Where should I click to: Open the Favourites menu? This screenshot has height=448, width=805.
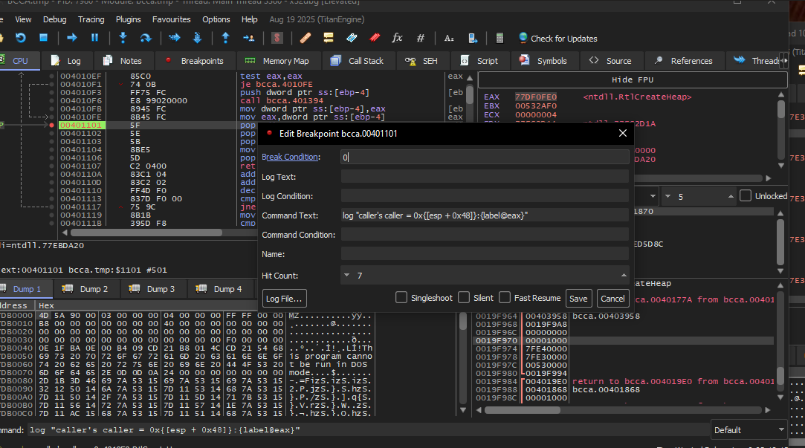pyautogui.click(x=171, y=19)
